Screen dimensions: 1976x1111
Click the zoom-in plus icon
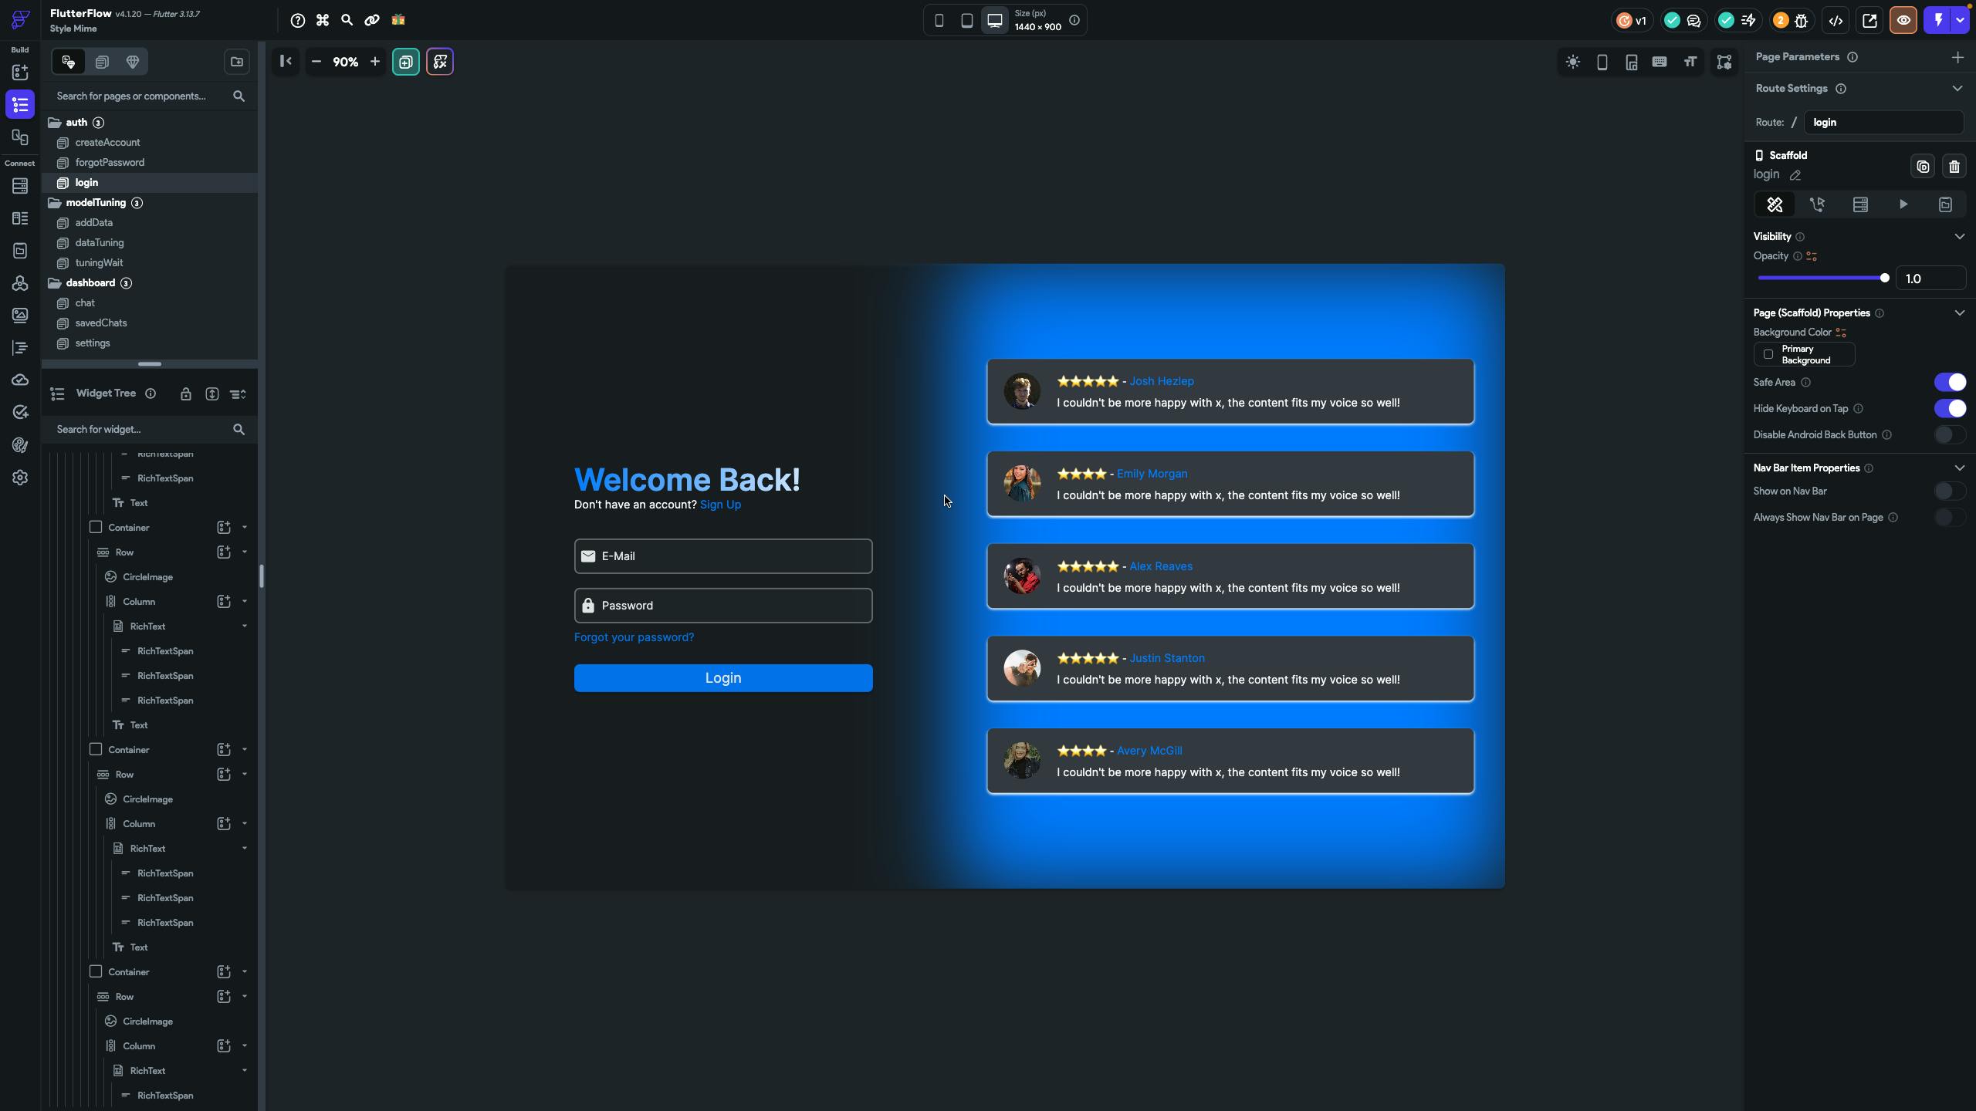374,62
